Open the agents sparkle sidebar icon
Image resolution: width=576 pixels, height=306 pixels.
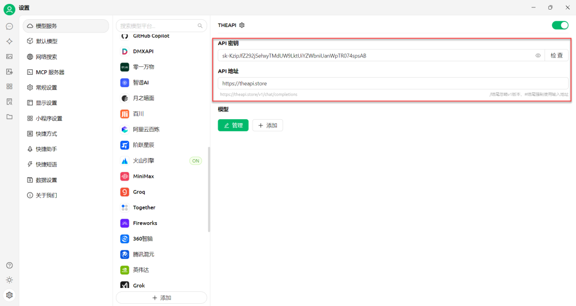(10, 41)
